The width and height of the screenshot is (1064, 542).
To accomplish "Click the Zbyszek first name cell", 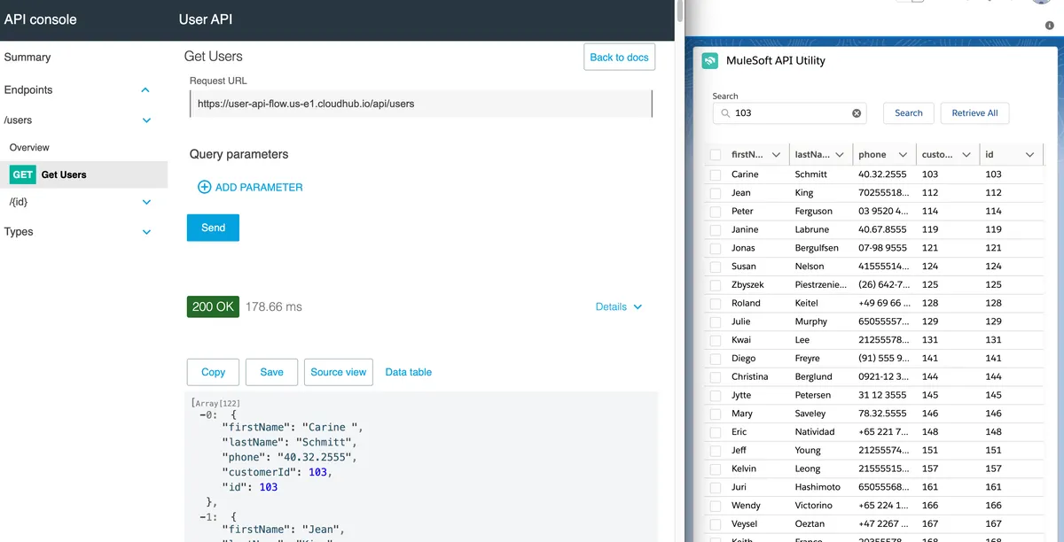I will (747, 285).
